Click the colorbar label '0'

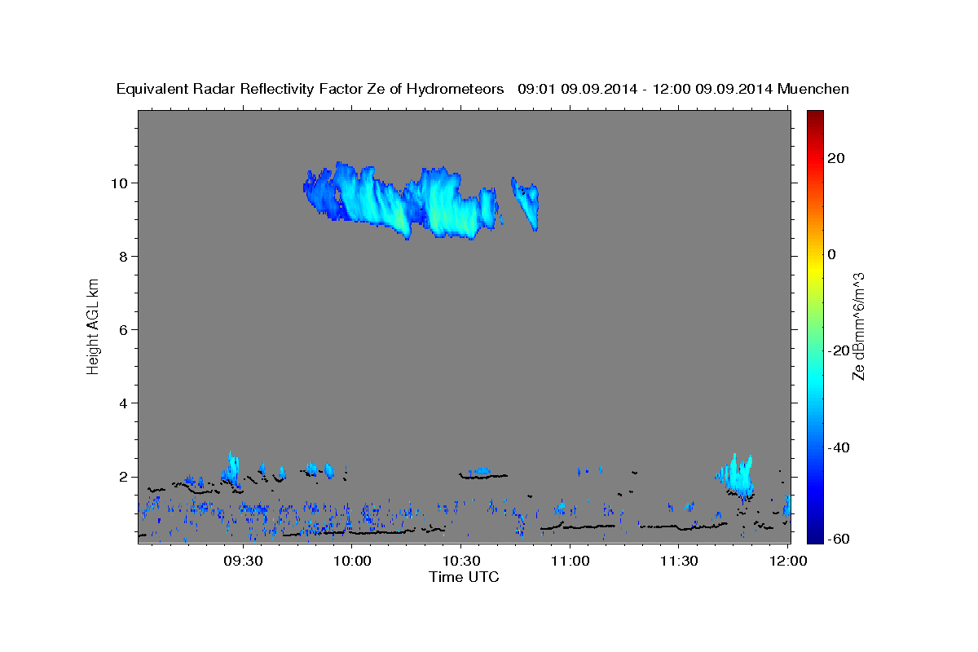coord(832,254)
